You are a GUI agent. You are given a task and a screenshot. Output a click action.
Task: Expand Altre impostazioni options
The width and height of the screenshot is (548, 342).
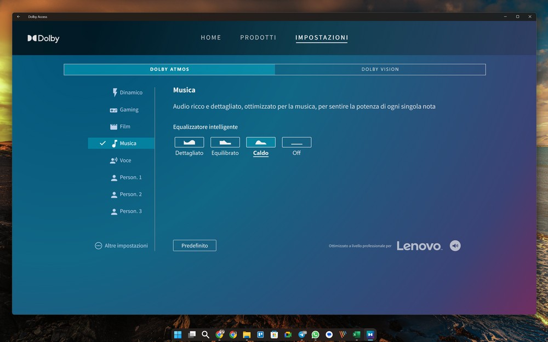click(x=121, y=246)
